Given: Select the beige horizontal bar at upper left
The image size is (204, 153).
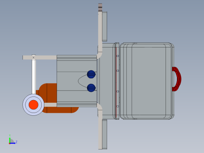Looking at the screenshot, I should [40, 57].
